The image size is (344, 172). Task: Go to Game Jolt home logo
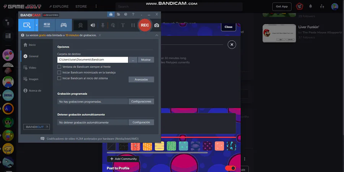pos(23,6)
